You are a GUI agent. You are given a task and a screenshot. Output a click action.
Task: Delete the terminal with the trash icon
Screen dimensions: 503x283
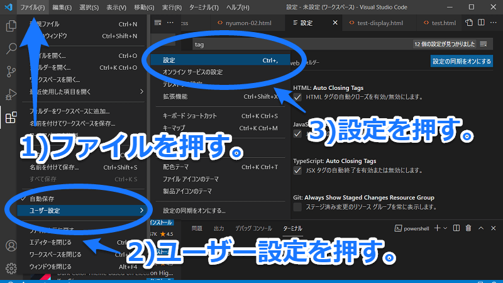tap(469, 228)
